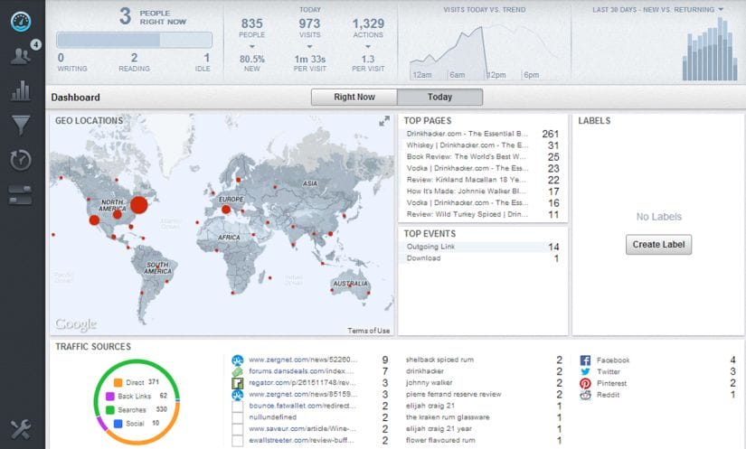Viewport: 746px width, 449px height.
Task: Switch to the Right Now view
Action: coord(354,98)
